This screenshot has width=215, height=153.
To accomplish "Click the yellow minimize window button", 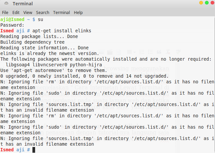I will [x=201, y=3].
